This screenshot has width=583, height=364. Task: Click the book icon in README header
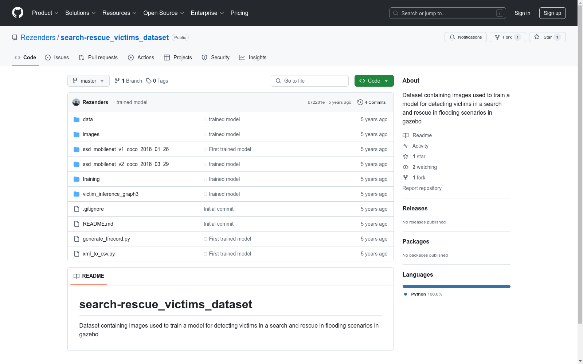click(x=77, y=276)
